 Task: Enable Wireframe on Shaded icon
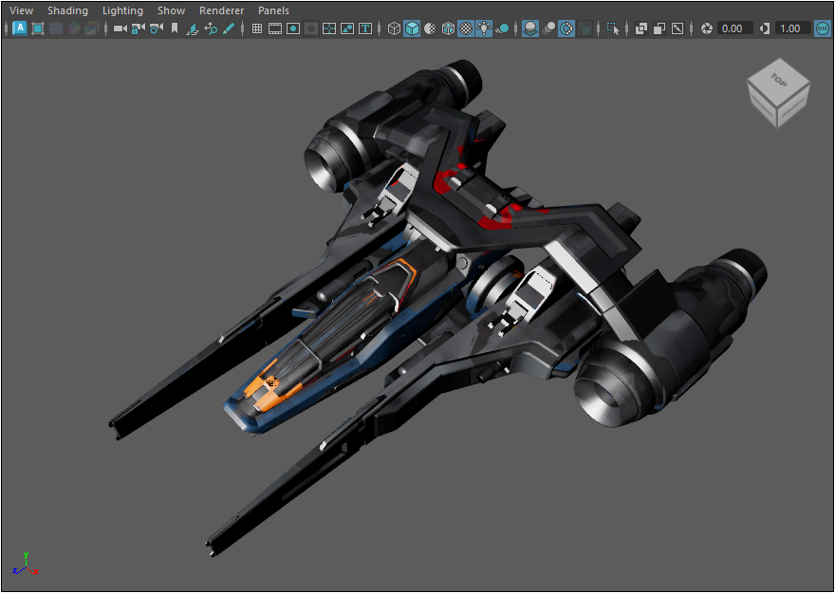(x=449, y=28)
